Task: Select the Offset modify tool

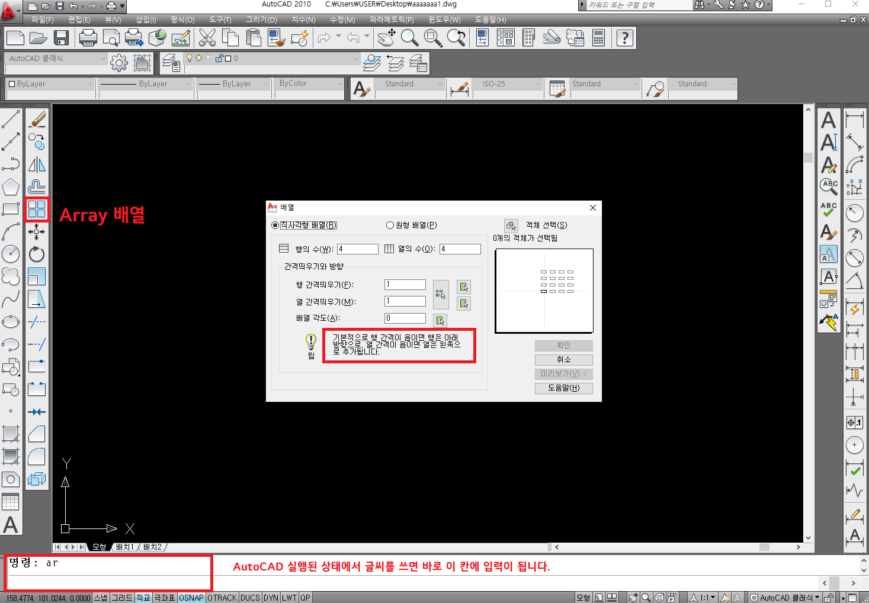Action: pyautogui.click(x=37, y=187)
